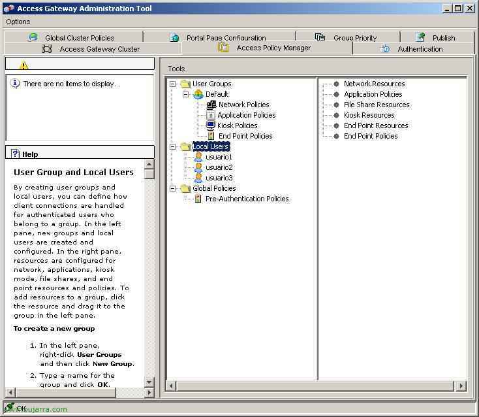Click the Access Gateway Cluster icon
The height and width of the screenshot is (417, 479).
[x=46, y=49]
